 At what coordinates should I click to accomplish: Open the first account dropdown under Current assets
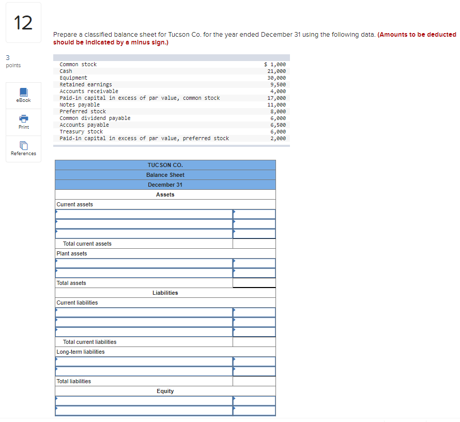click(140, 214)
